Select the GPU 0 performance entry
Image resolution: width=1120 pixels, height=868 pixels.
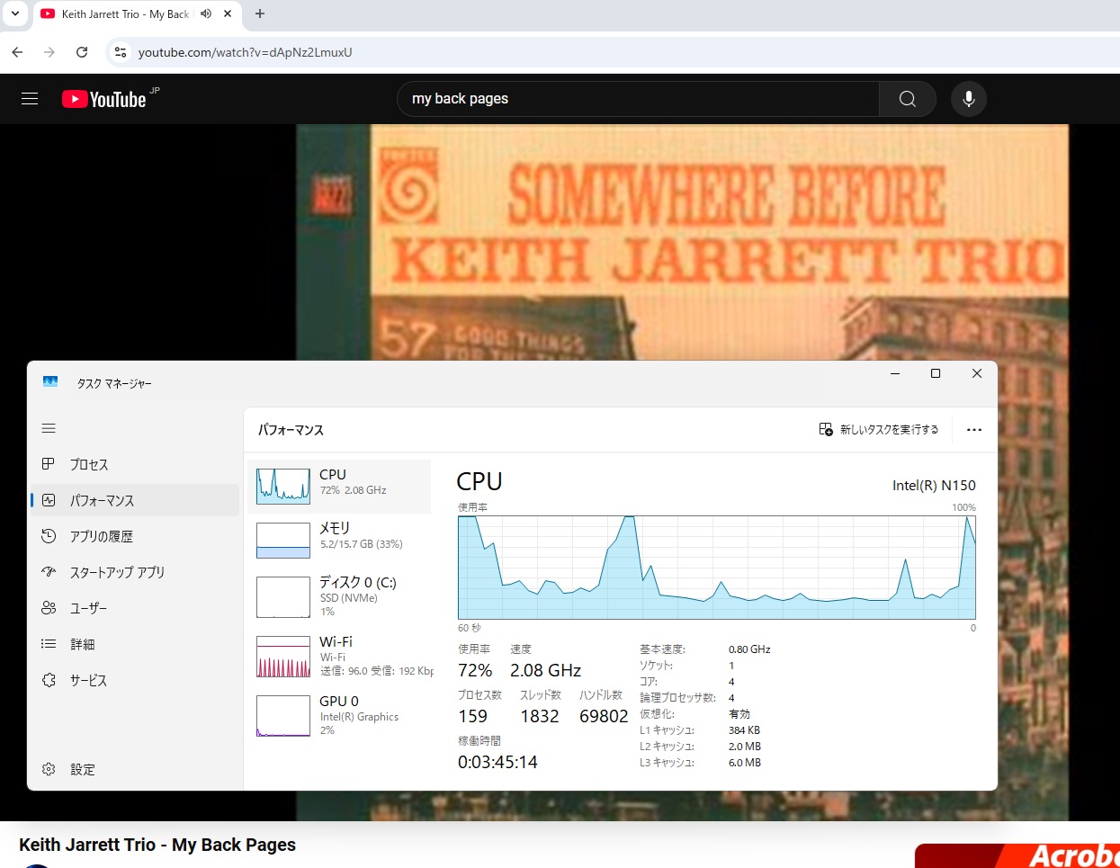click(x=339, y=715)
